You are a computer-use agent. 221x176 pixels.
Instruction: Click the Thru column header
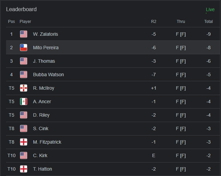[181, 22]
